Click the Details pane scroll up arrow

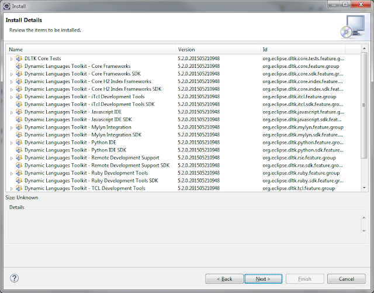[364, 218]
